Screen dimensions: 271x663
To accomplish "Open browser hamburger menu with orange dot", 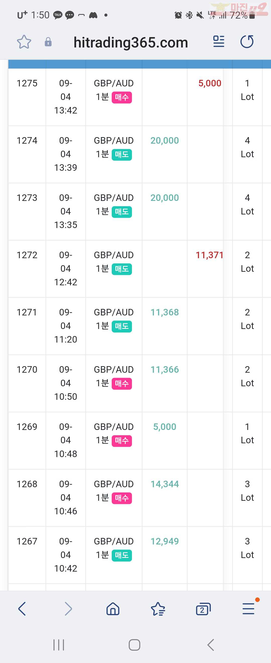I will (x=248, y=609).
